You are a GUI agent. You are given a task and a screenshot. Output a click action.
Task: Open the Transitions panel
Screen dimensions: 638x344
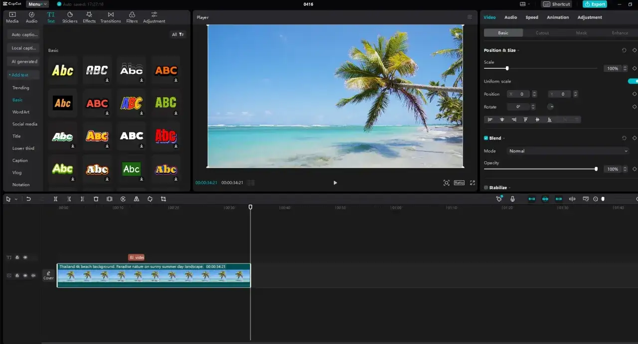click(110, 17)
